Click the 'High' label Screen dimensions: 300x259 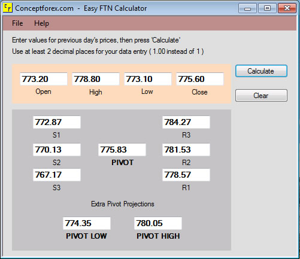tap(96, 92)
